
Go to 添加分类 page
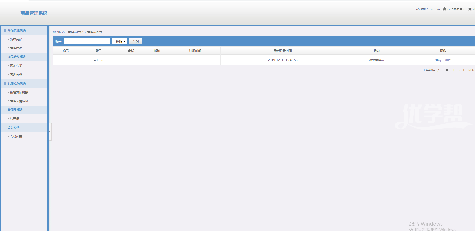coord(16,66)
